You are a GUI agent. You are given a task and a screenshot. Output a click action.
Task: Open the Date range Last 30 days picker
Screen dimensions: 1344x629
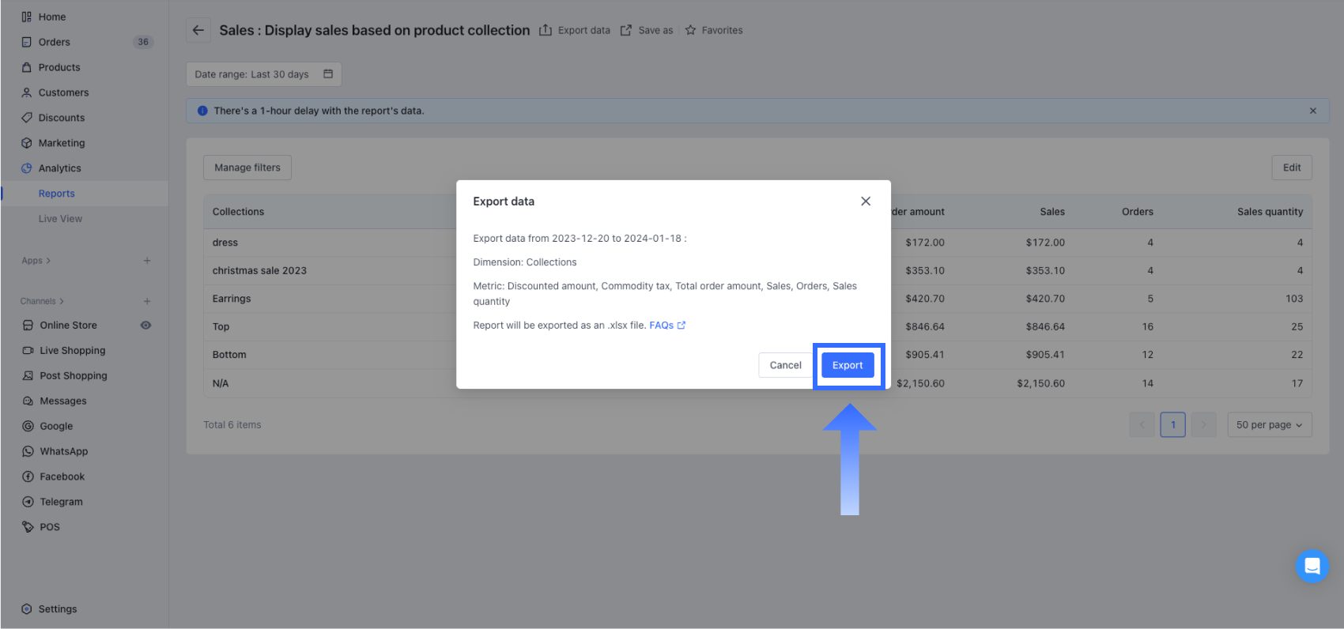[264, 74]
